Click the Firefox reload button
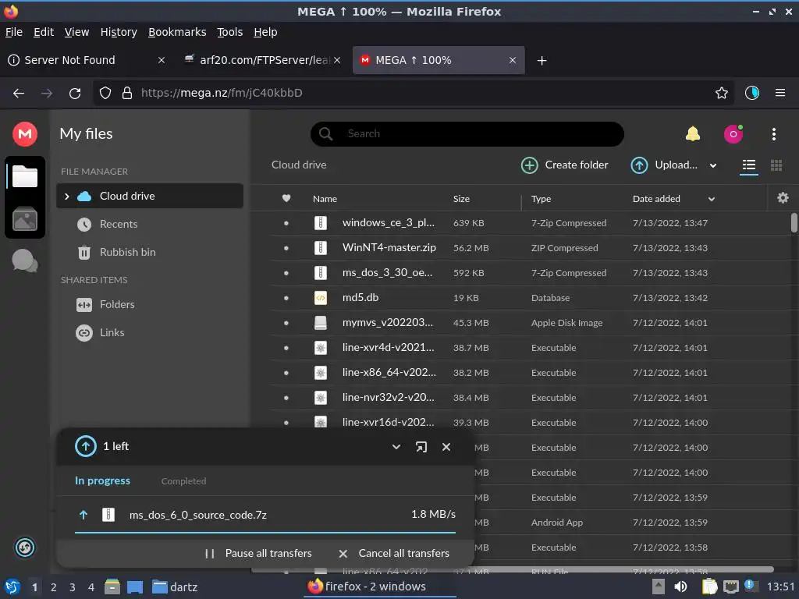The width and height of the screenshot is (799, 599). coord(75,93)
